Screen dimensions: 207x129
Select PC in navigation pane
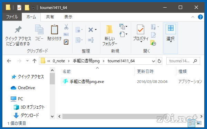(x=17, y=99)
